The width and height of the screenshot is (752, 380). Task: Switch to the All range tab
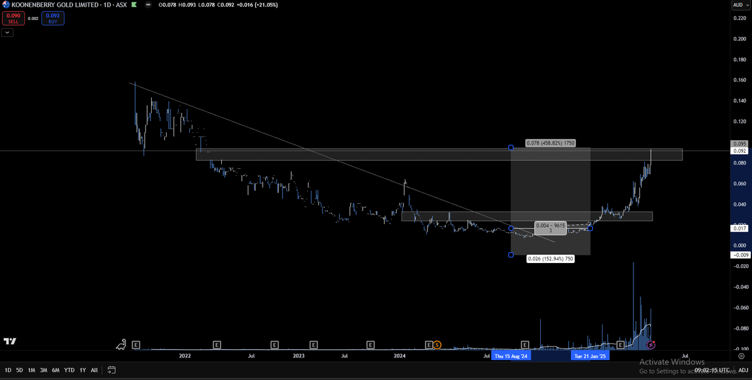(x=94, y=370)
